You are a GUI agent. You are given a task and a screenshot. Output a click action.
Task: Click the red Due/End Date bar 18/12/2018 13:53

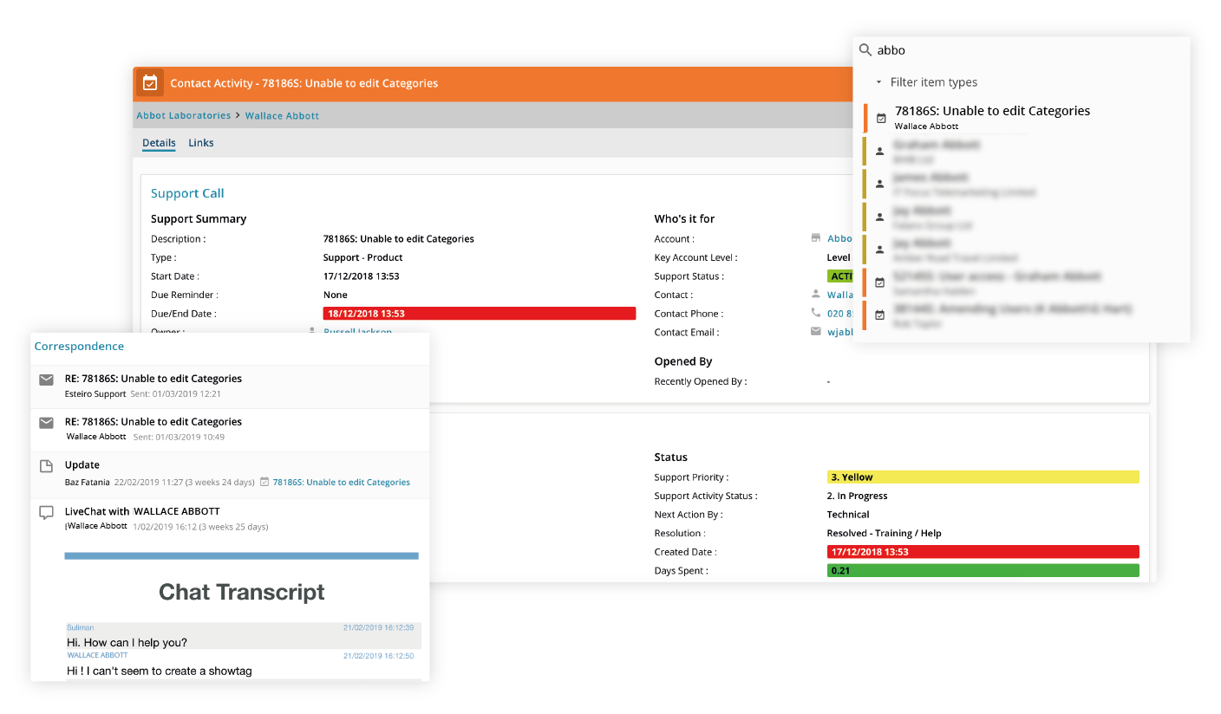tap(480, 314)
